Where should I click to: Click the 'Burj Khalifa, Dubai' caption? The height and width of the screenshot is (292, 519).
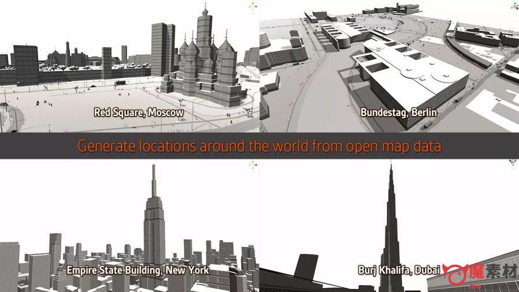click(399, 270)
